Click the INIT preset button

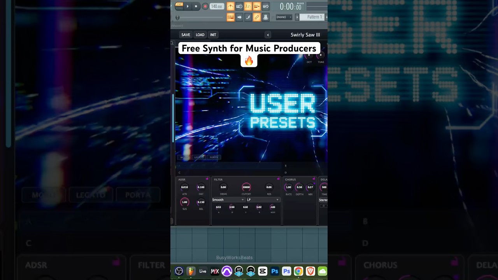coord(213,35)
